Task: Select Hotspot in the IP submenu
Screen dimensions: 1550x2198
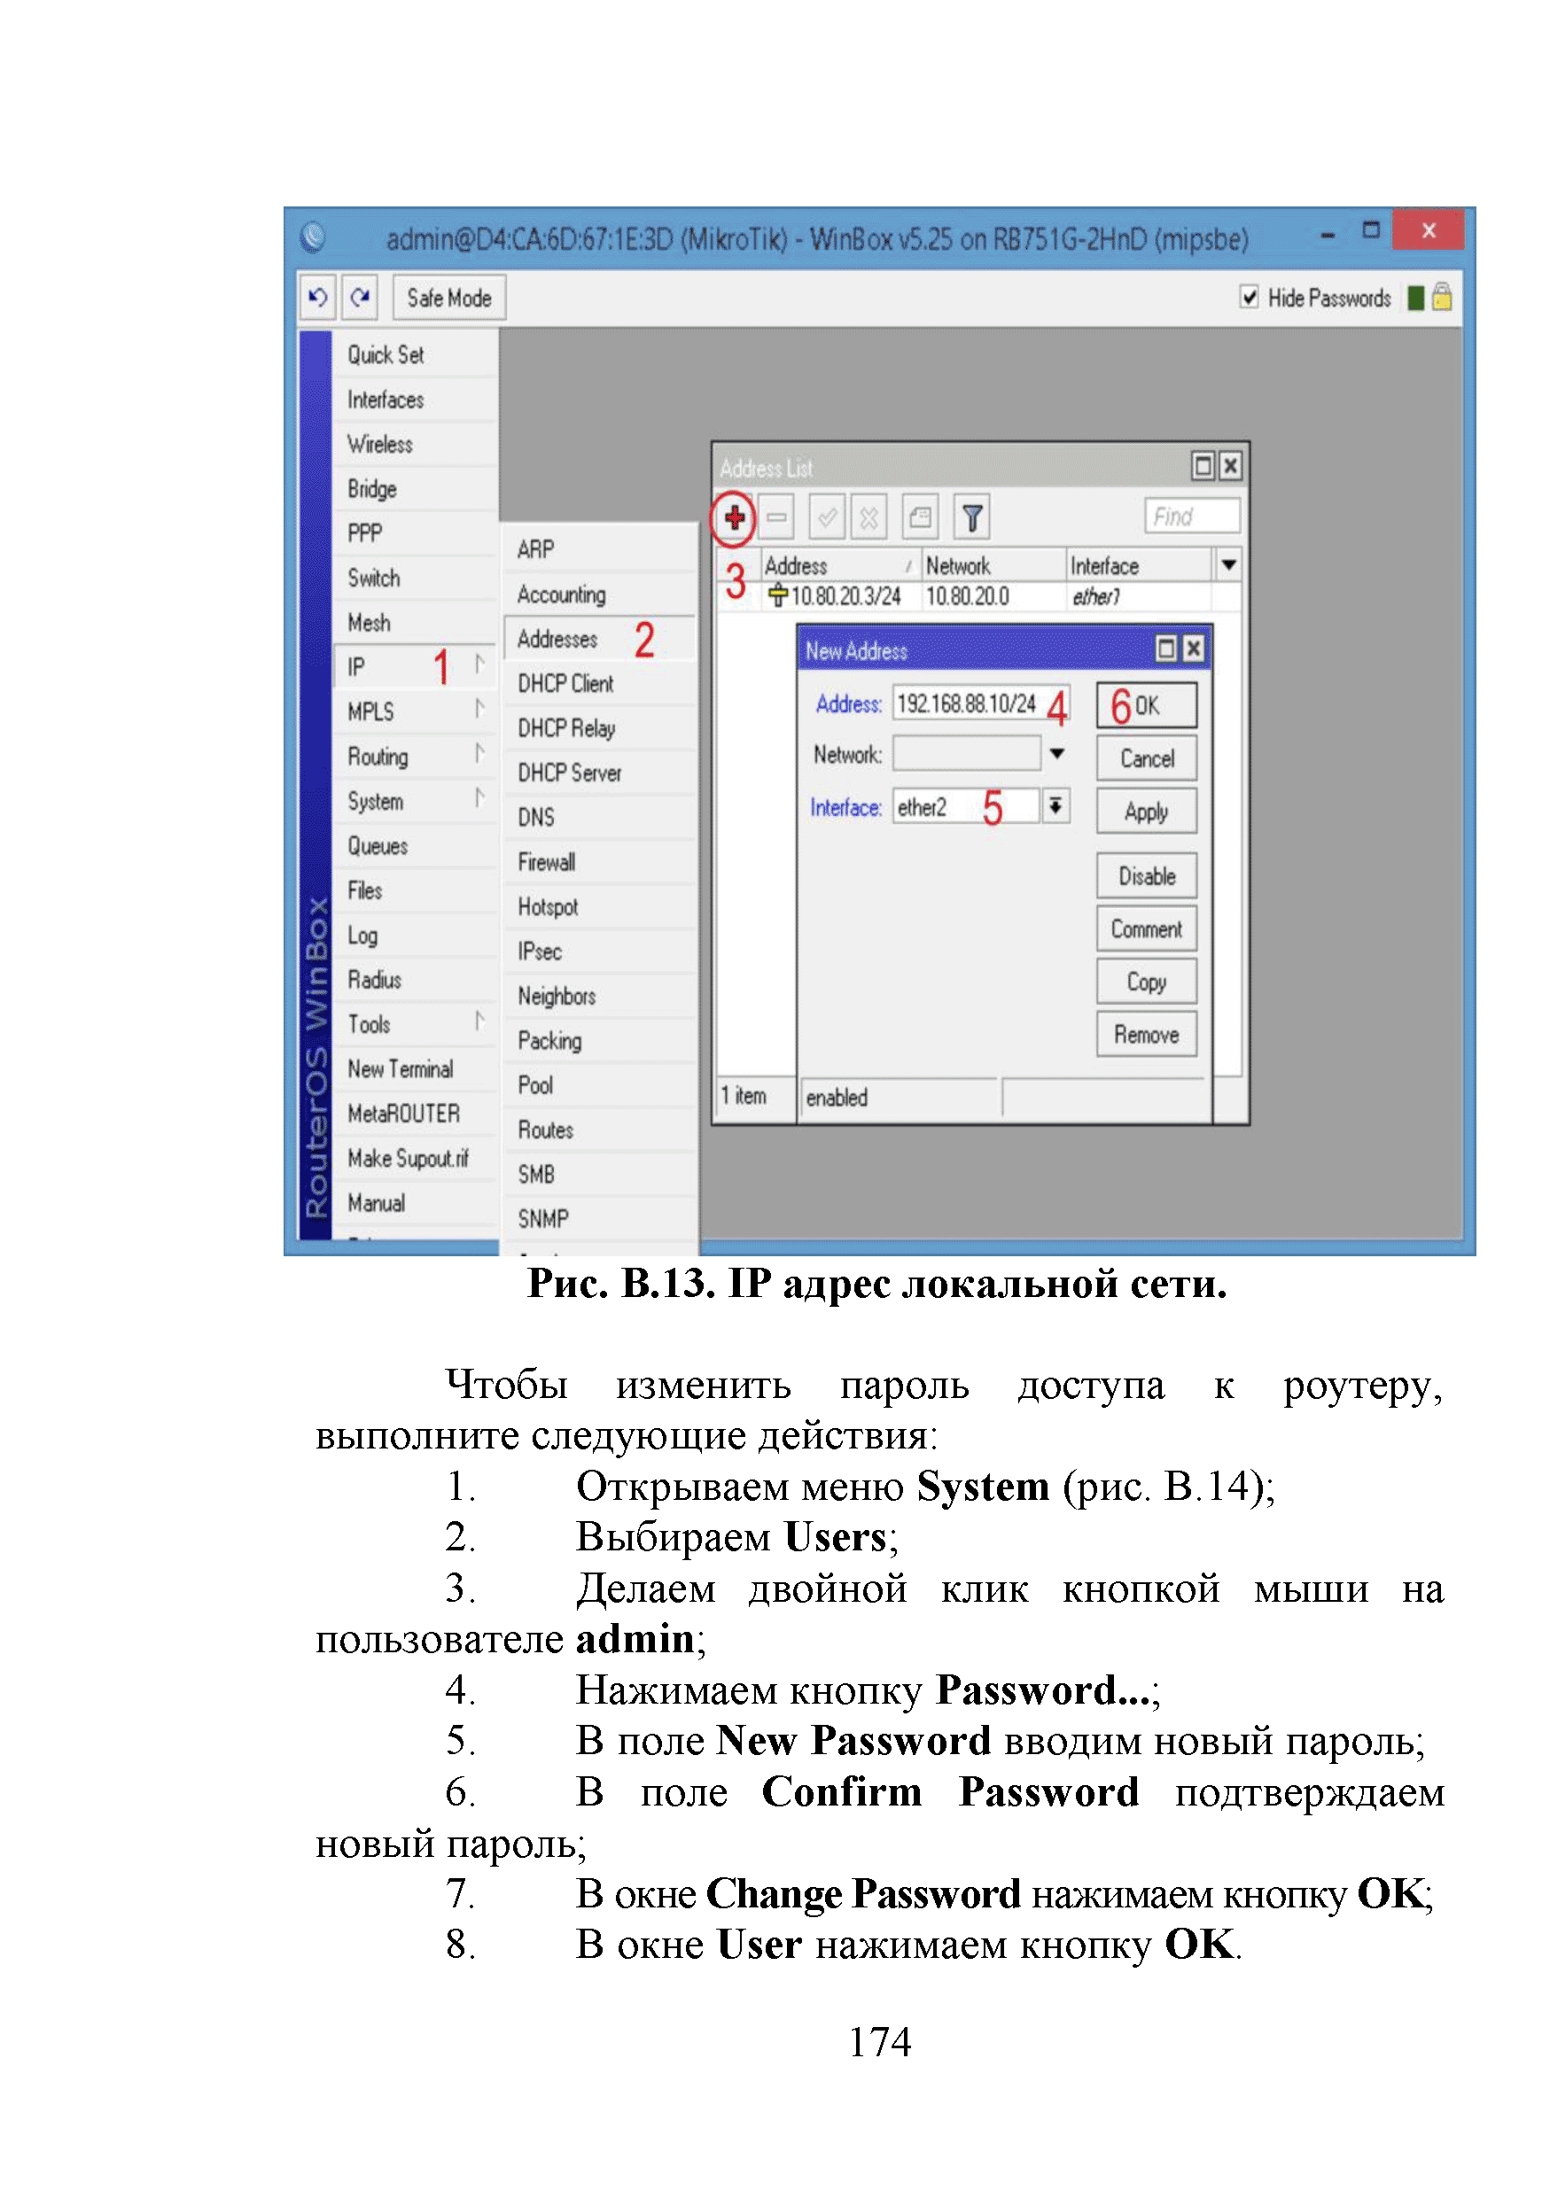Action: tap(599, 906)
